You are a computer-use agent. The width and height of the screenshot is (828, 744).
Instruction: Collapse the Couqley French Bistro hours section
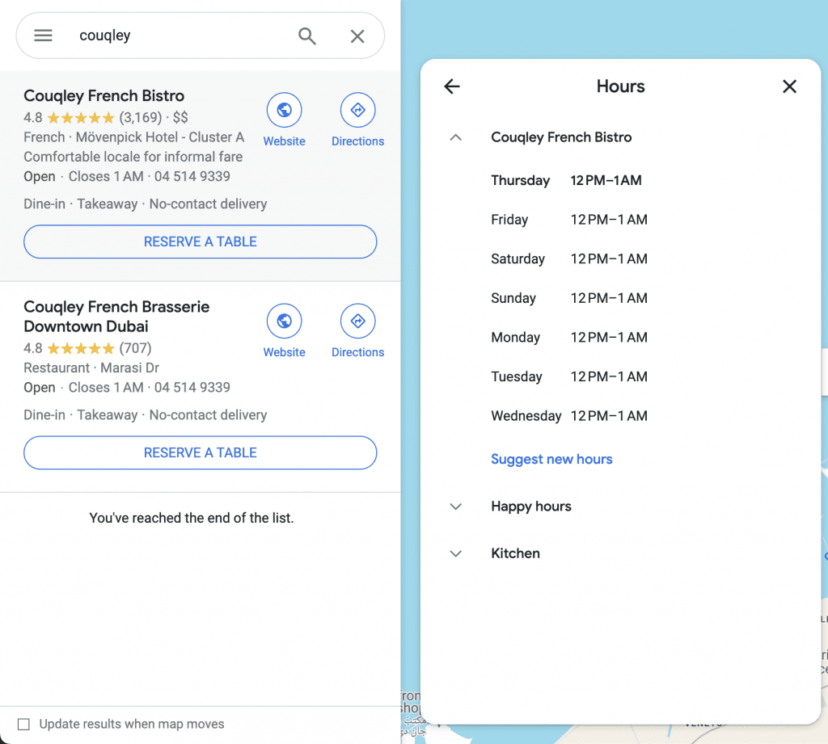[x=456, y=137]
